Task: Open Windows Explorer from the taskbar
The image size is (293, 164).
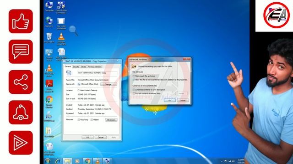Action: coord(67,161)
